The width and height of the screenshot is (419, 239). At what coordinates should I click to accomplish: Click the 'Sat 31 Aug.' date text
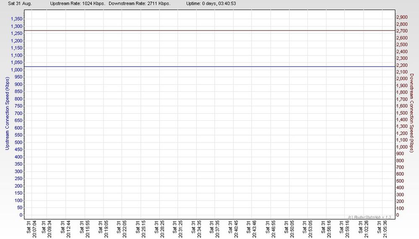20,4
